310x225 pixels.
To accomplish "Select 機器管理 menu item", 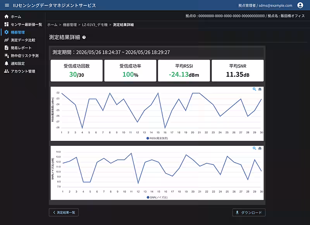I will 18,32.
